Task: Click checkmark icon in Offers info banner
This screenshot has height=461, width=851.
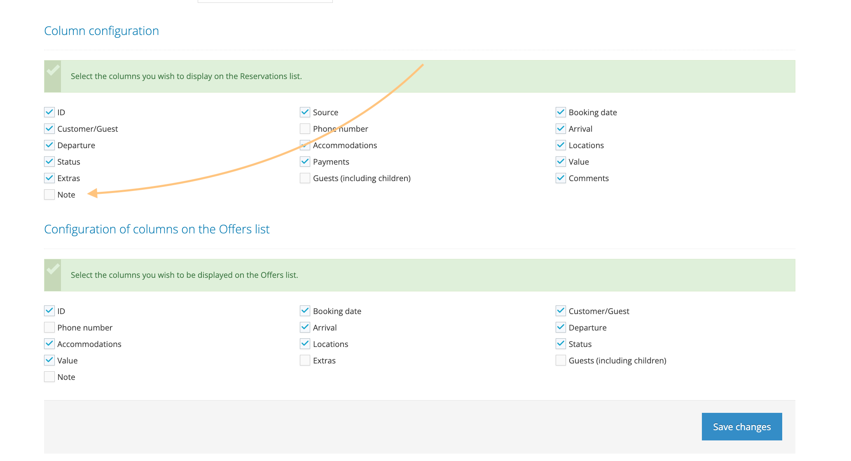Action: [x=53, y=270]
